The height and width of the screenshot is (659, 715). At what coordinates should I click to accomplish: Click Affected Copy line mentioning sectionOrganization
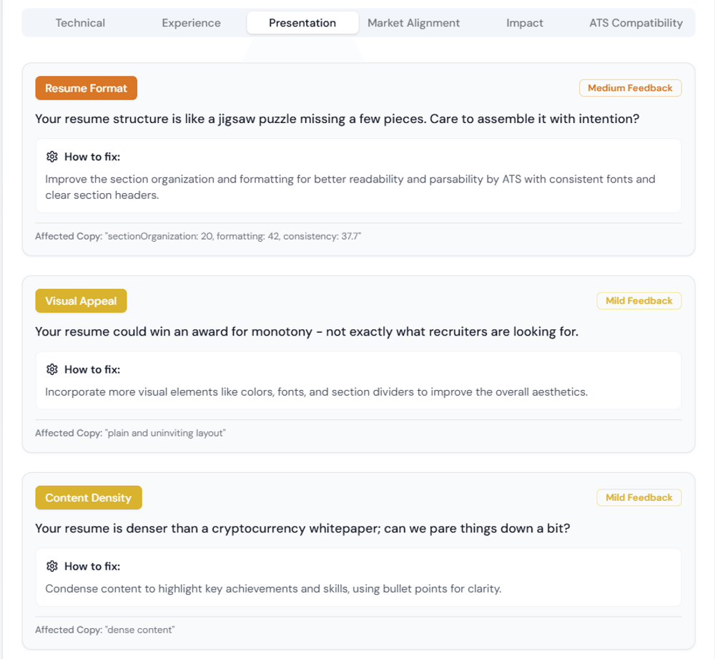coord(198,235)
